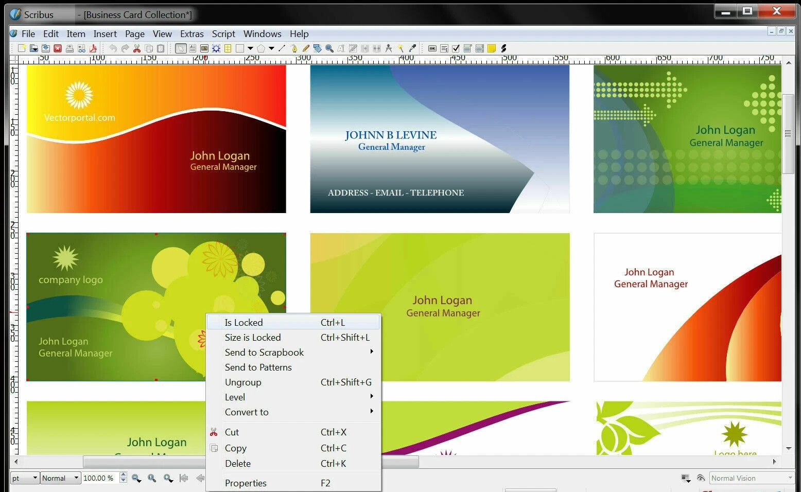Image resolution: width=801 pixels, height=492 pixels.
Task: Insert a yellow PDF text annotation note
Action: click(x=492, y=48)
